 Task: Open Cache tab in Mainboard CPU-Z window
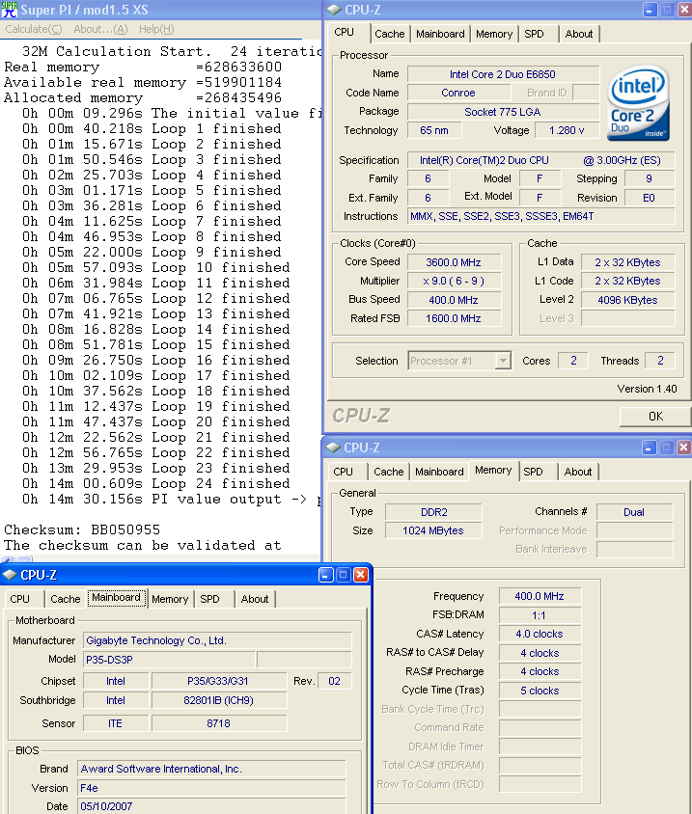click(x=65, y=599)
